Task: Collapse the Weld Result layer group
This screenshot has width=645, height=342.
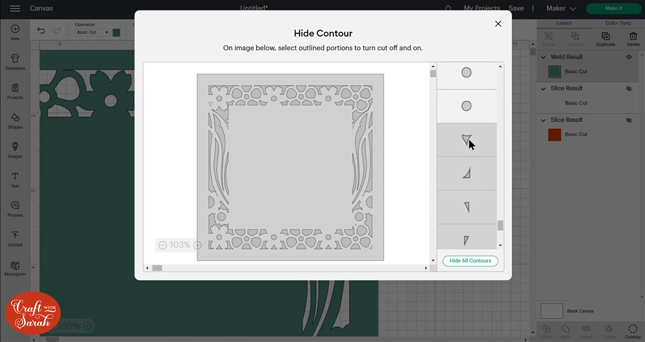Action: [543, 57]
